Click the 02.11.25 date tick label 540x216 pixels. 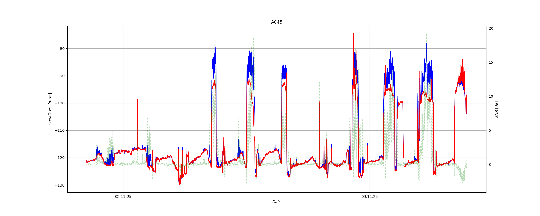pyautogui.click(x=123, y=197)
